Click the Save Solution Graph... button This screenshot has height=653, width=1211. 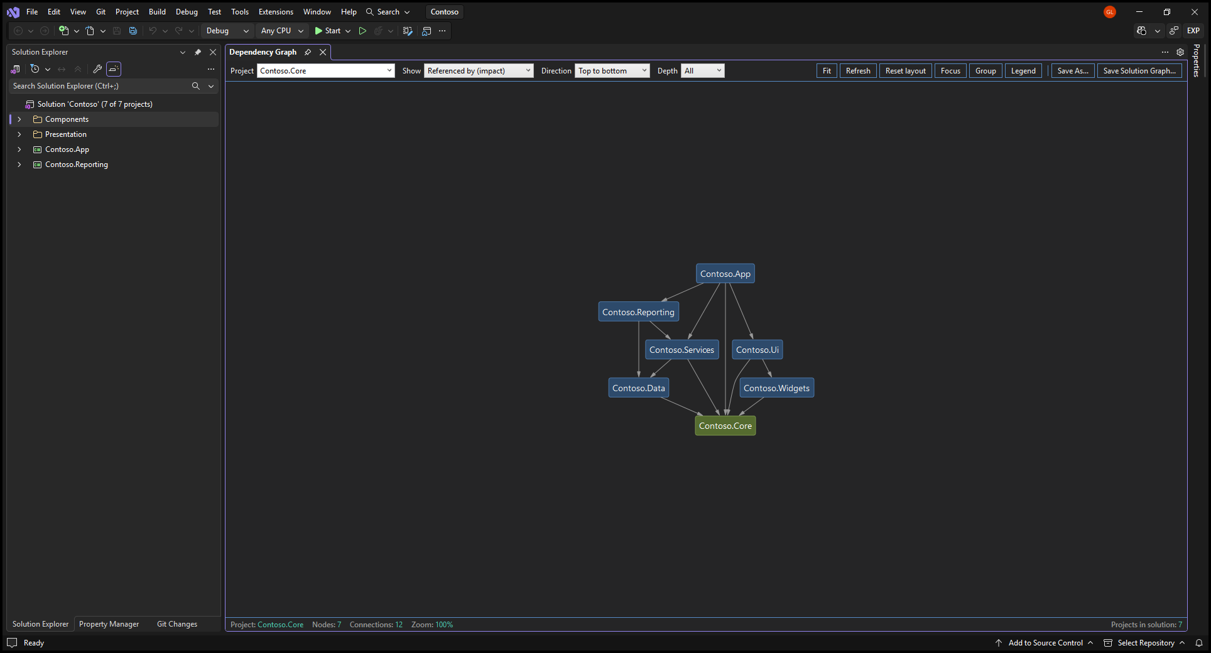[x=1139, y=71]
